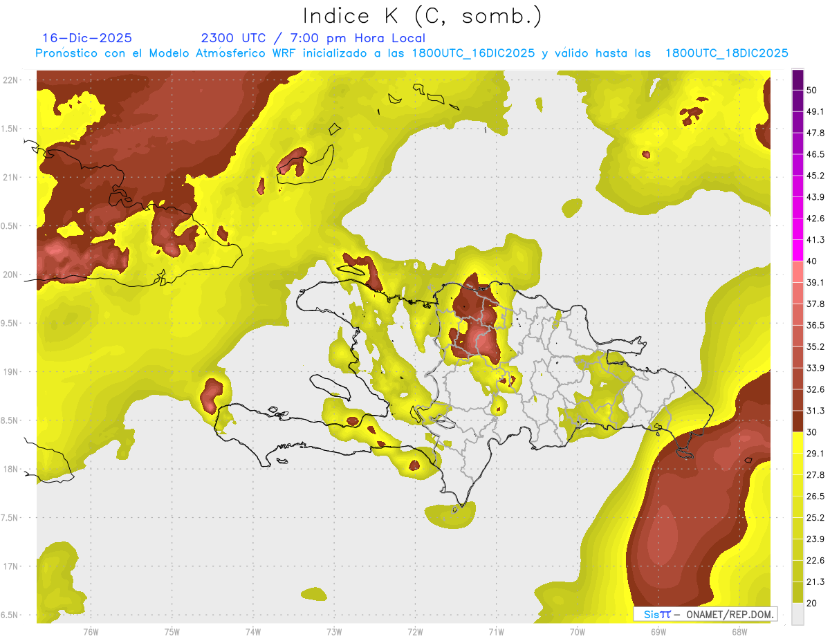Click the colorbar value "43.9"
This screenshot has height=641, width=830.
[815, 197]
